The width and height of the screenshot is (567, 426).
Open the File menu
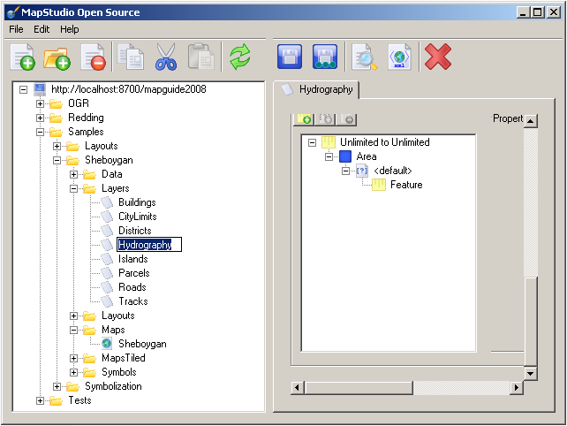point(16,29)
